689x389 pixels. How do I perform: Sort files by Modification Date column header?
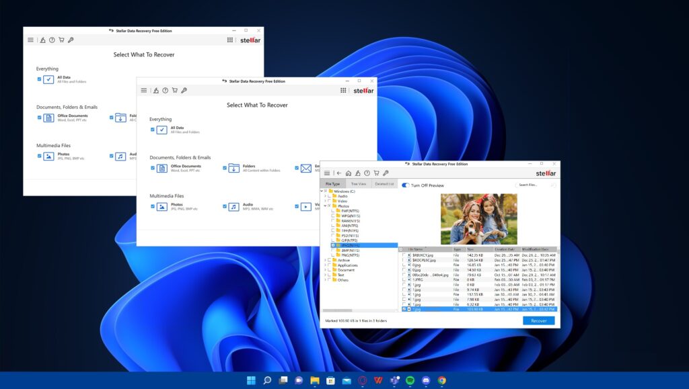539,249
